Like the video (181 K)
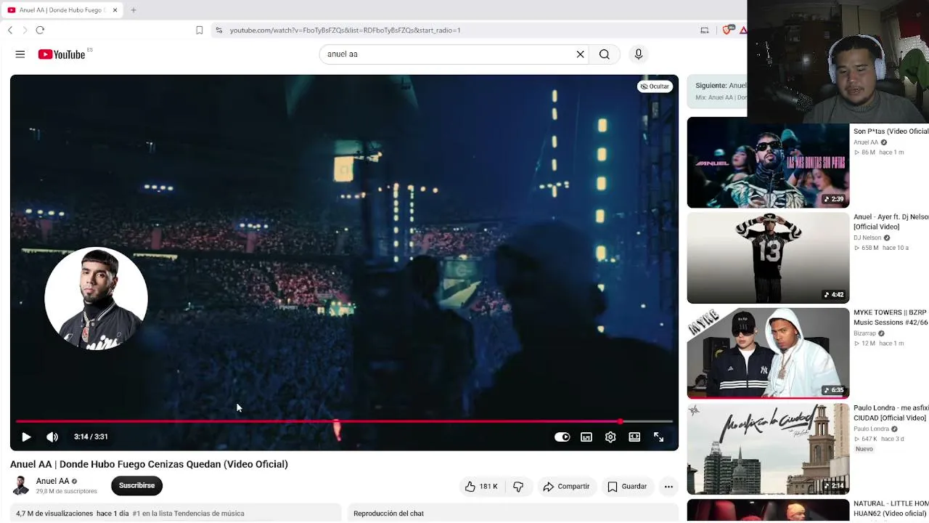This screenshot has width=929, height=523. point(481,487)
